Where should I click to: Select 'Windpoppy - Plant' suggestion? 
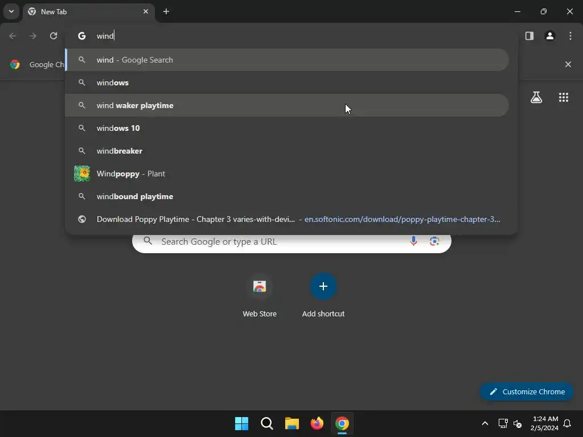287,174
